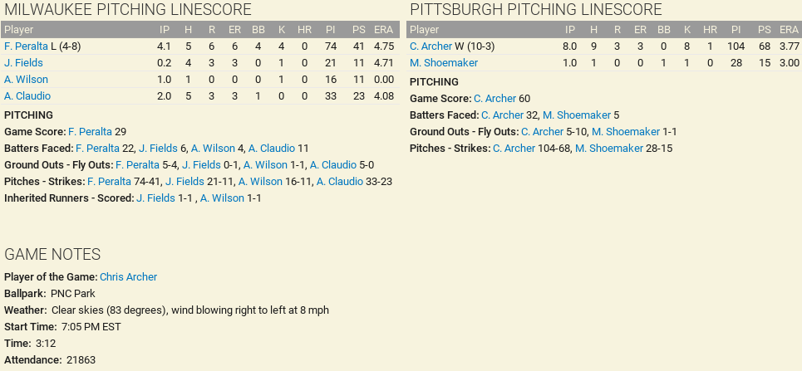802x371 pixels.
Task: Click F. Peralta in Milwaukee Game Score line
Action: (x=90, y=132)
